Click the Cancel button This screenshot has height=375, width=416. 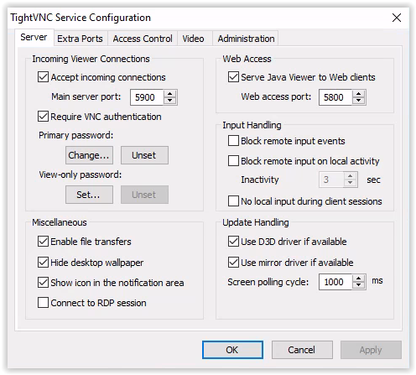302,350
